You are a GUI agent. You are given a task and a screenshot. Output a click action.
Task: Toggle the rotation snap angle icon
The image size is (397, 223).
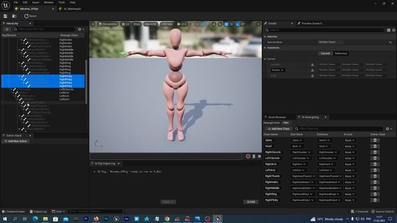coord(238,24)
